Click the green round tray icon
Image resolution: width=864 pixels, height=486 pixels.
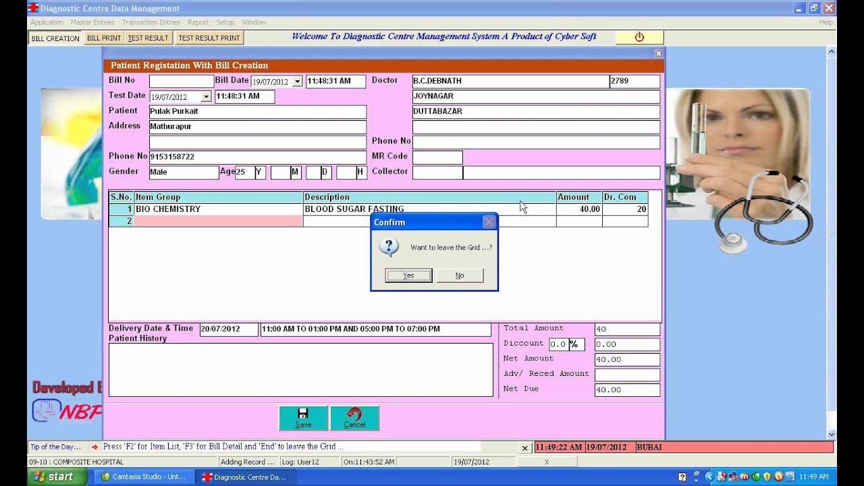tap(756, 477)
